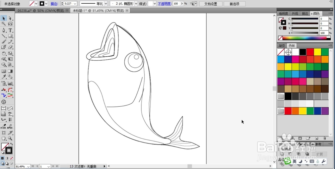Set paint mode to Color
This screenshot has width=335, height=169.
pyautogui.click(x=2, y=158)
